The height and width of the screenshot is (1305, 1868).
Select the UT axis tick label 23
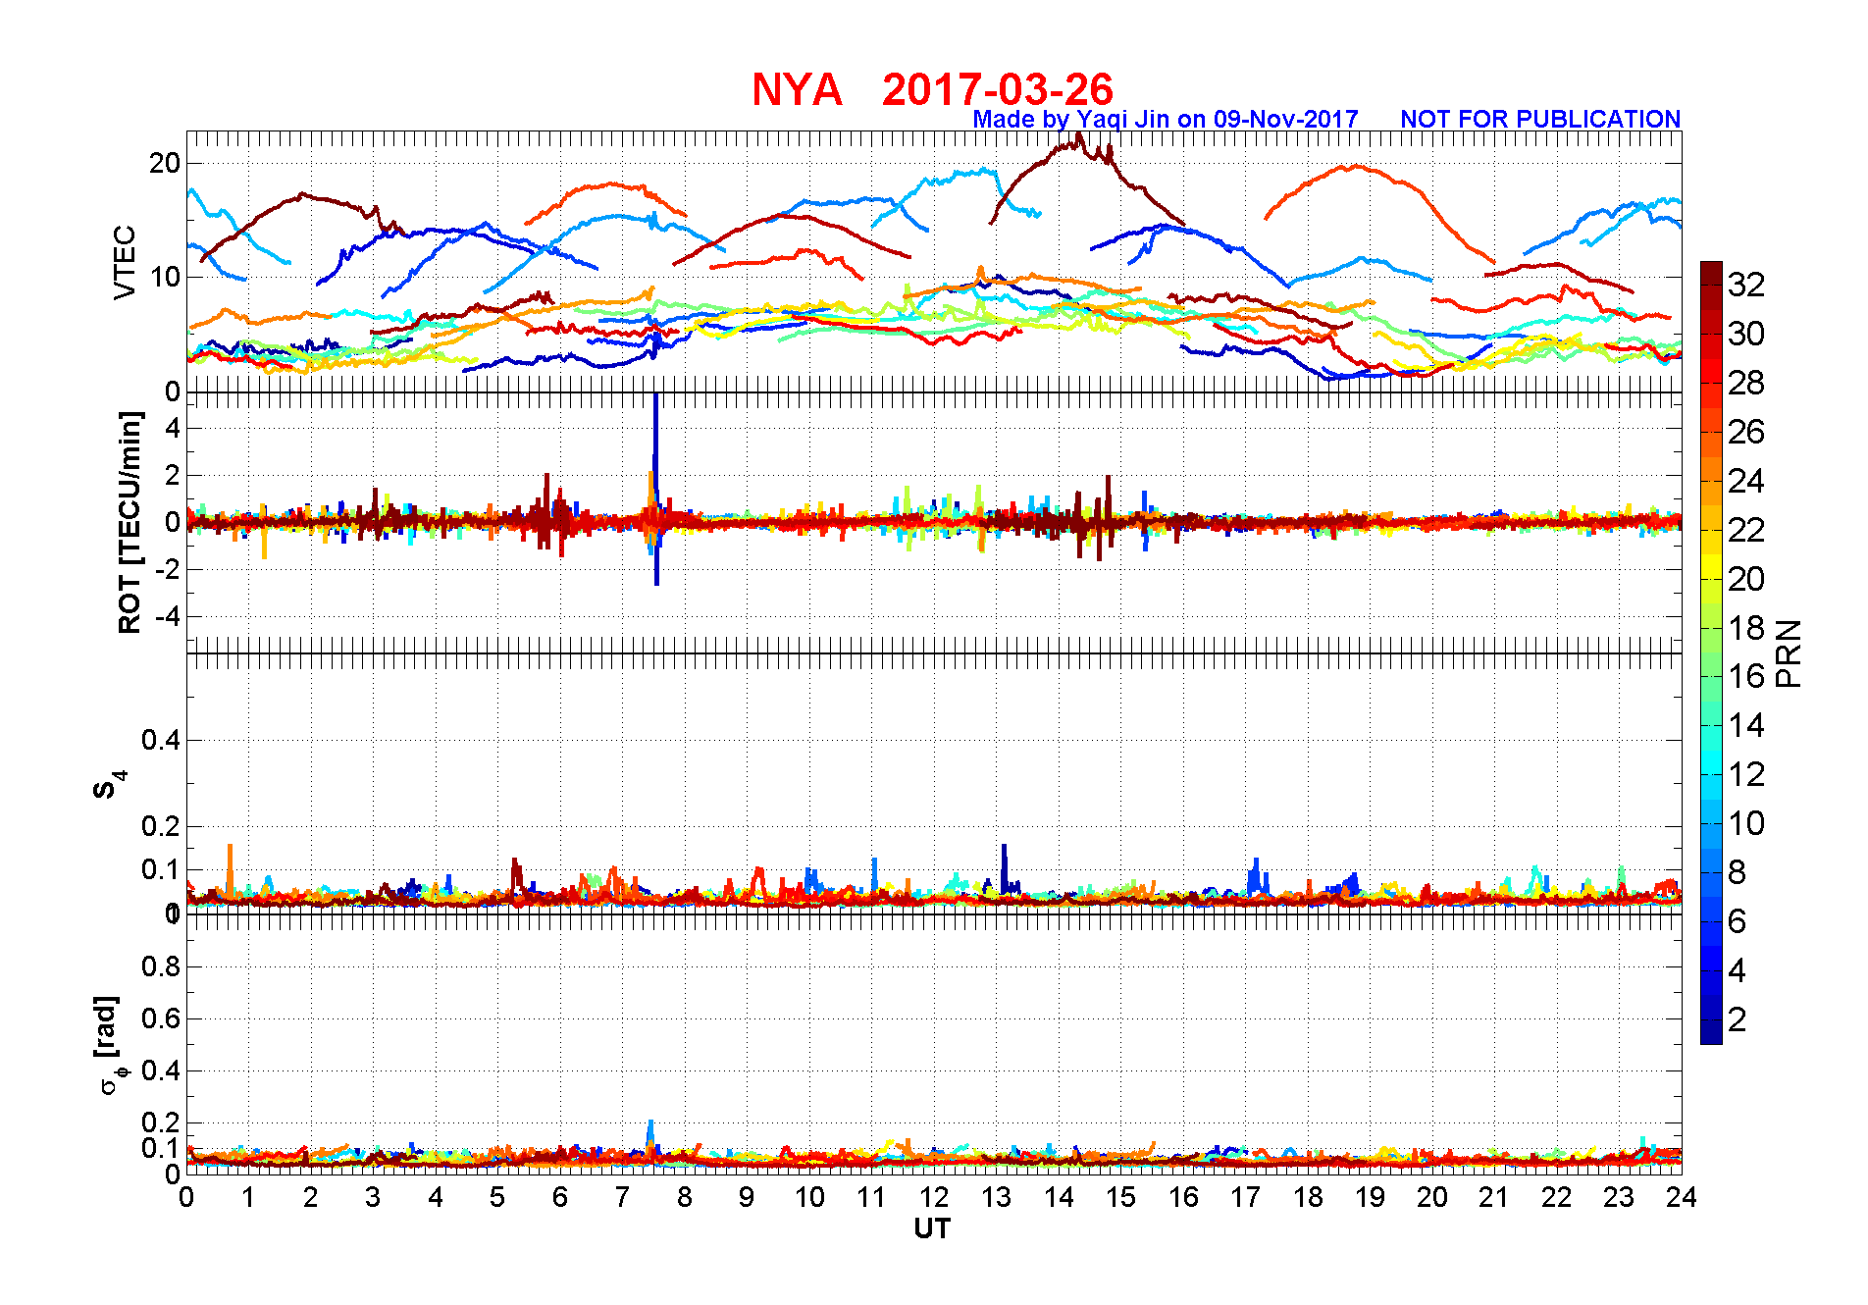[x=1619, y=1197]
